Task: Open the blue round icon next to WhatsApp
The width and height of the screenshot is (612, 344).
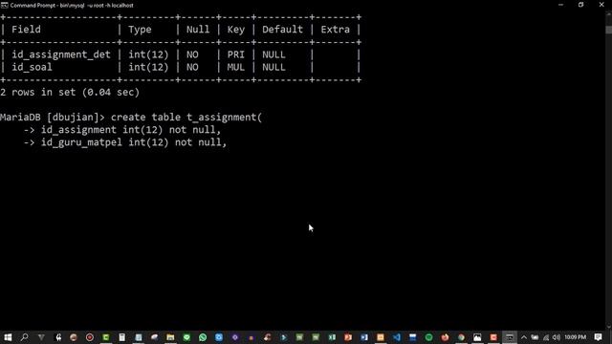Action: pyautogui.click(x=219, y=337)
